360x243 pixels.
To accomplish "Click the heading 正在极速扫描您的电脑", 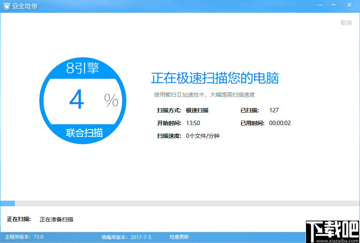I will tap(215, 78).
